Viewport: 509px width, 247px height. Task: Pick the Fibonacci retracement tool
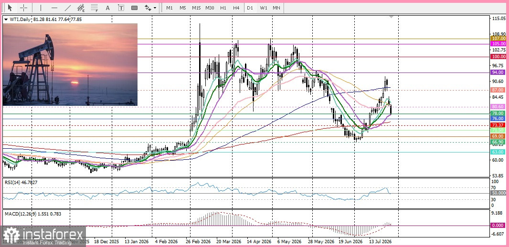click(x=94, y=8)
